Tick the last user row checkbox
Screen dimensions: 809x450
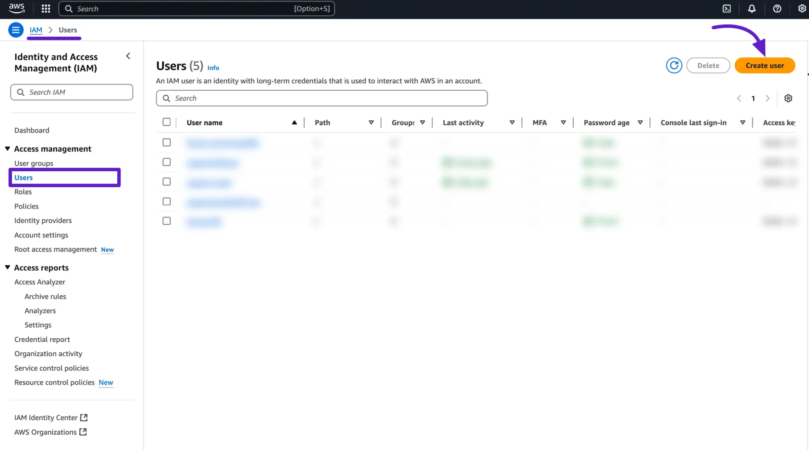coord(167,221)
